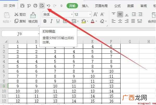This screenshot has height=105, width=156.
Task: Switch to the 开始 tab
Action: tap(72, 6)
